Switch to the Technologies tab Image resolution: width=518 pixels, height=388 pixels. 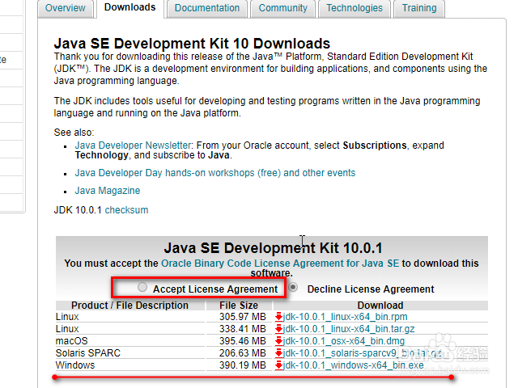pyautogui.click(x=355, y=8)
